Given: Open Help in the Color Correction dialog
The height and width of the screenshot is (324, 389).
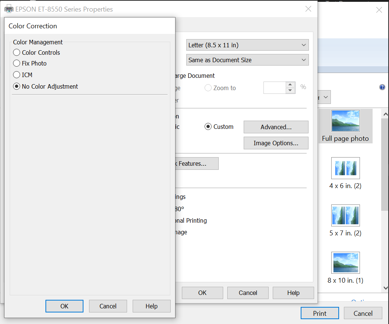Looking at the screenshot, I should [x=152, y=306].
